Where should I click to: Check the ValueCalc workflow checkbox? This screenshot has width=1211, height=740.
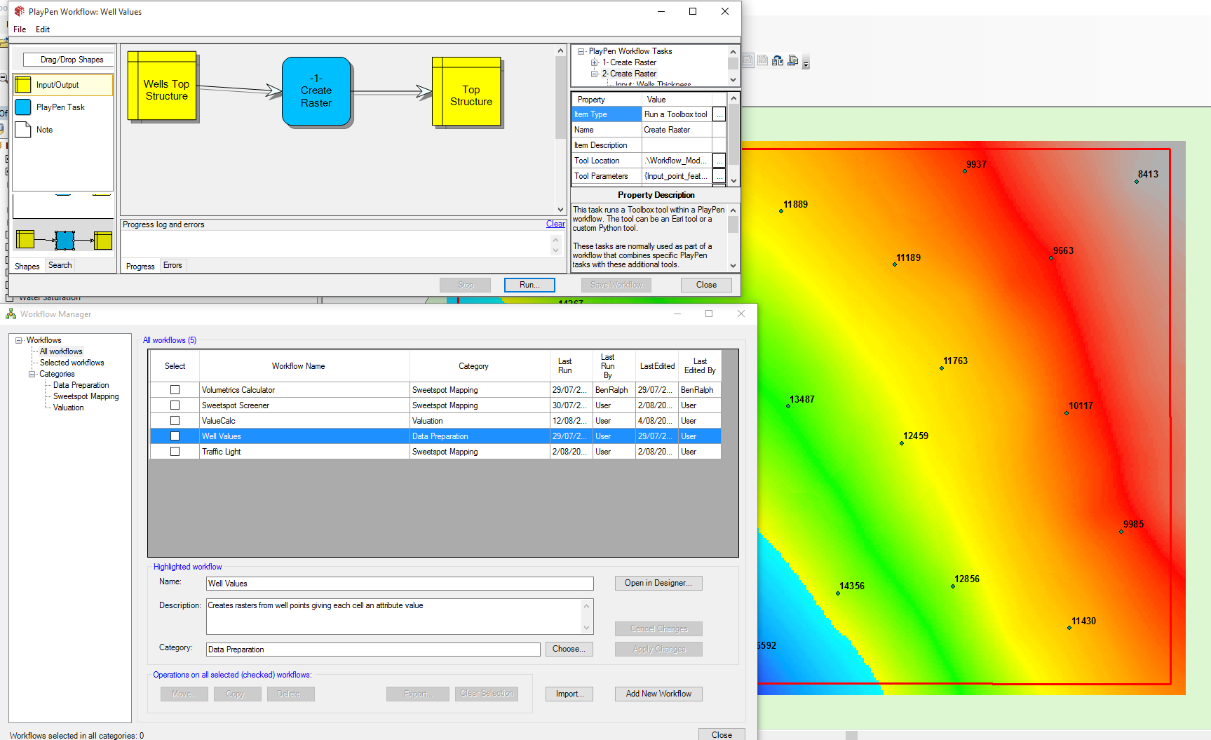click(x=175, y=421)
